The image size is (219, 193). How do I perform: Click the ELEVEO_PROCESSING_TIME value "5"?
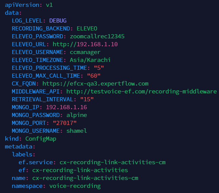coord(99,68)
